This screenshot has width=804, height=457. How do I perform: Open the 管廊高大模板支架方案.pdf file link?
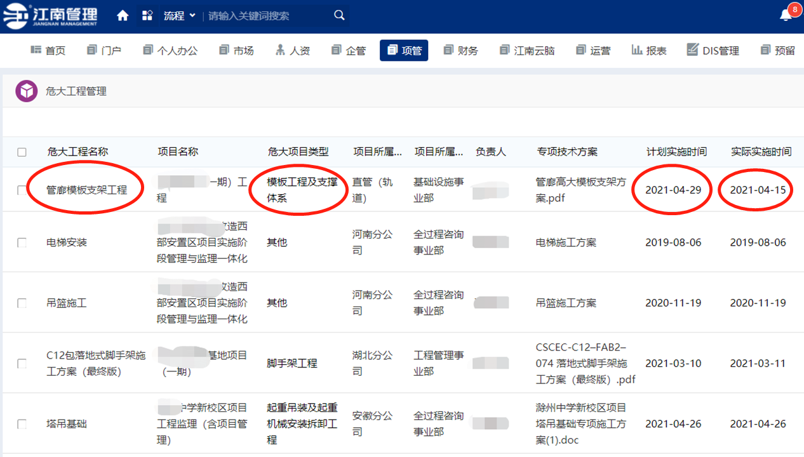pos(581,190)
